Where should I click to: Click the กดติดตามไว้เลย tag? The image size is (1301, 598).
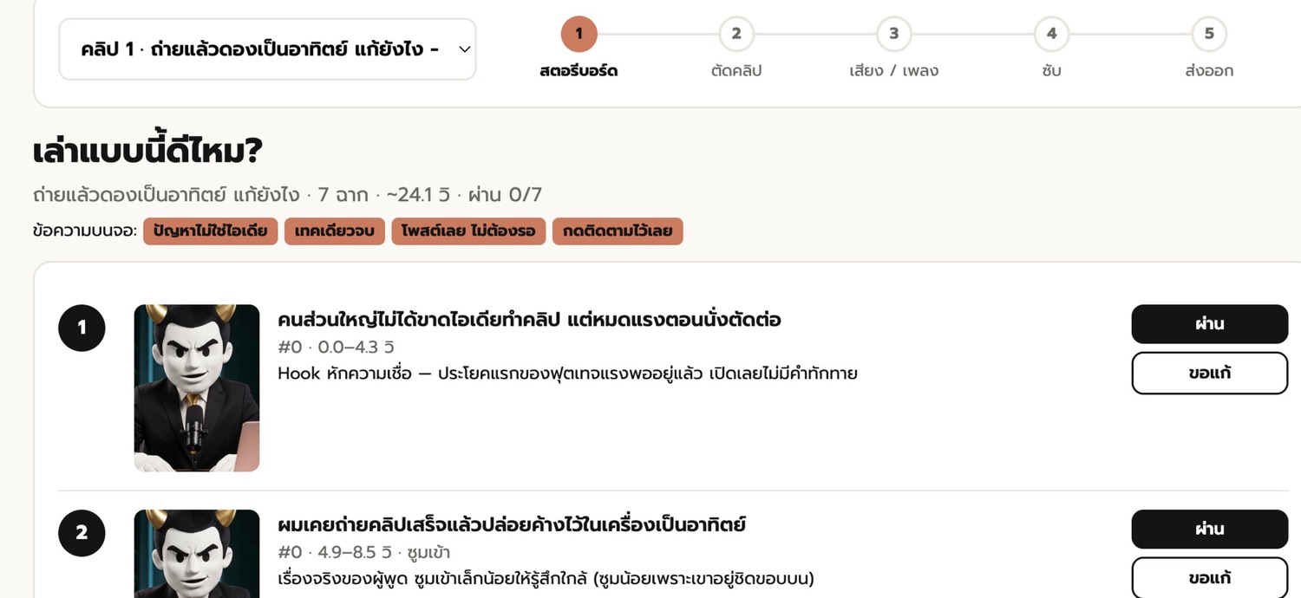618,231
